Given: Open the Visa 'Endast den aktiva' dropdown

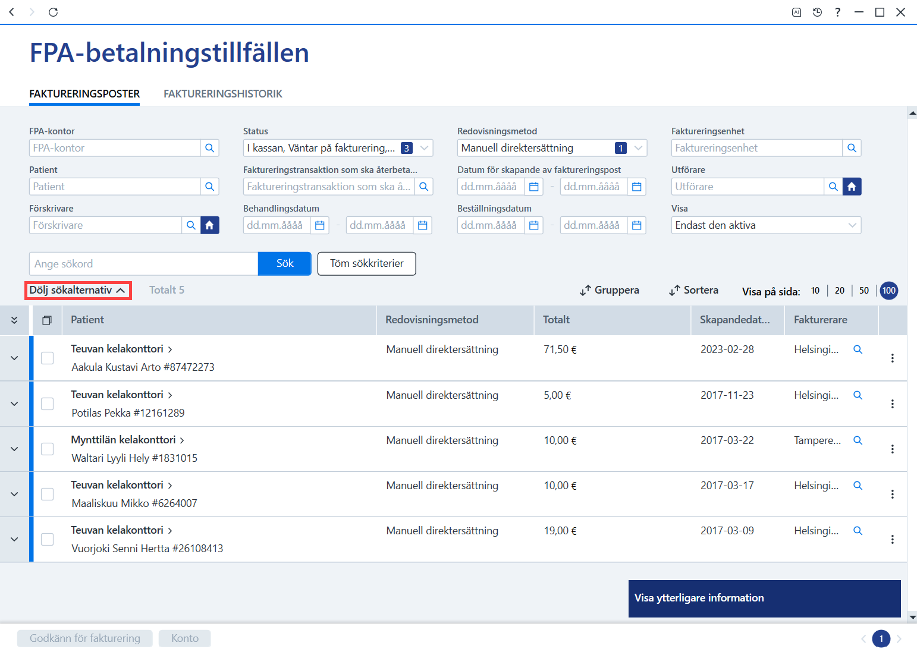Looking at the screenshot, I should [766, 225].
